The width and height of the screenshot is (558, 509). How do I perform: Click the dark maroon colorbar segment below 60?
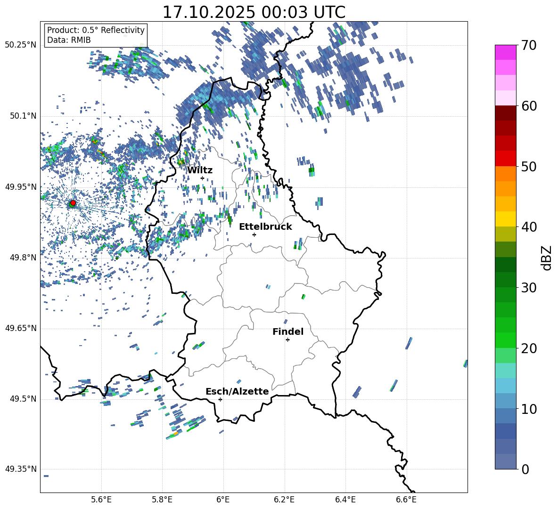(x=505, y=113)
